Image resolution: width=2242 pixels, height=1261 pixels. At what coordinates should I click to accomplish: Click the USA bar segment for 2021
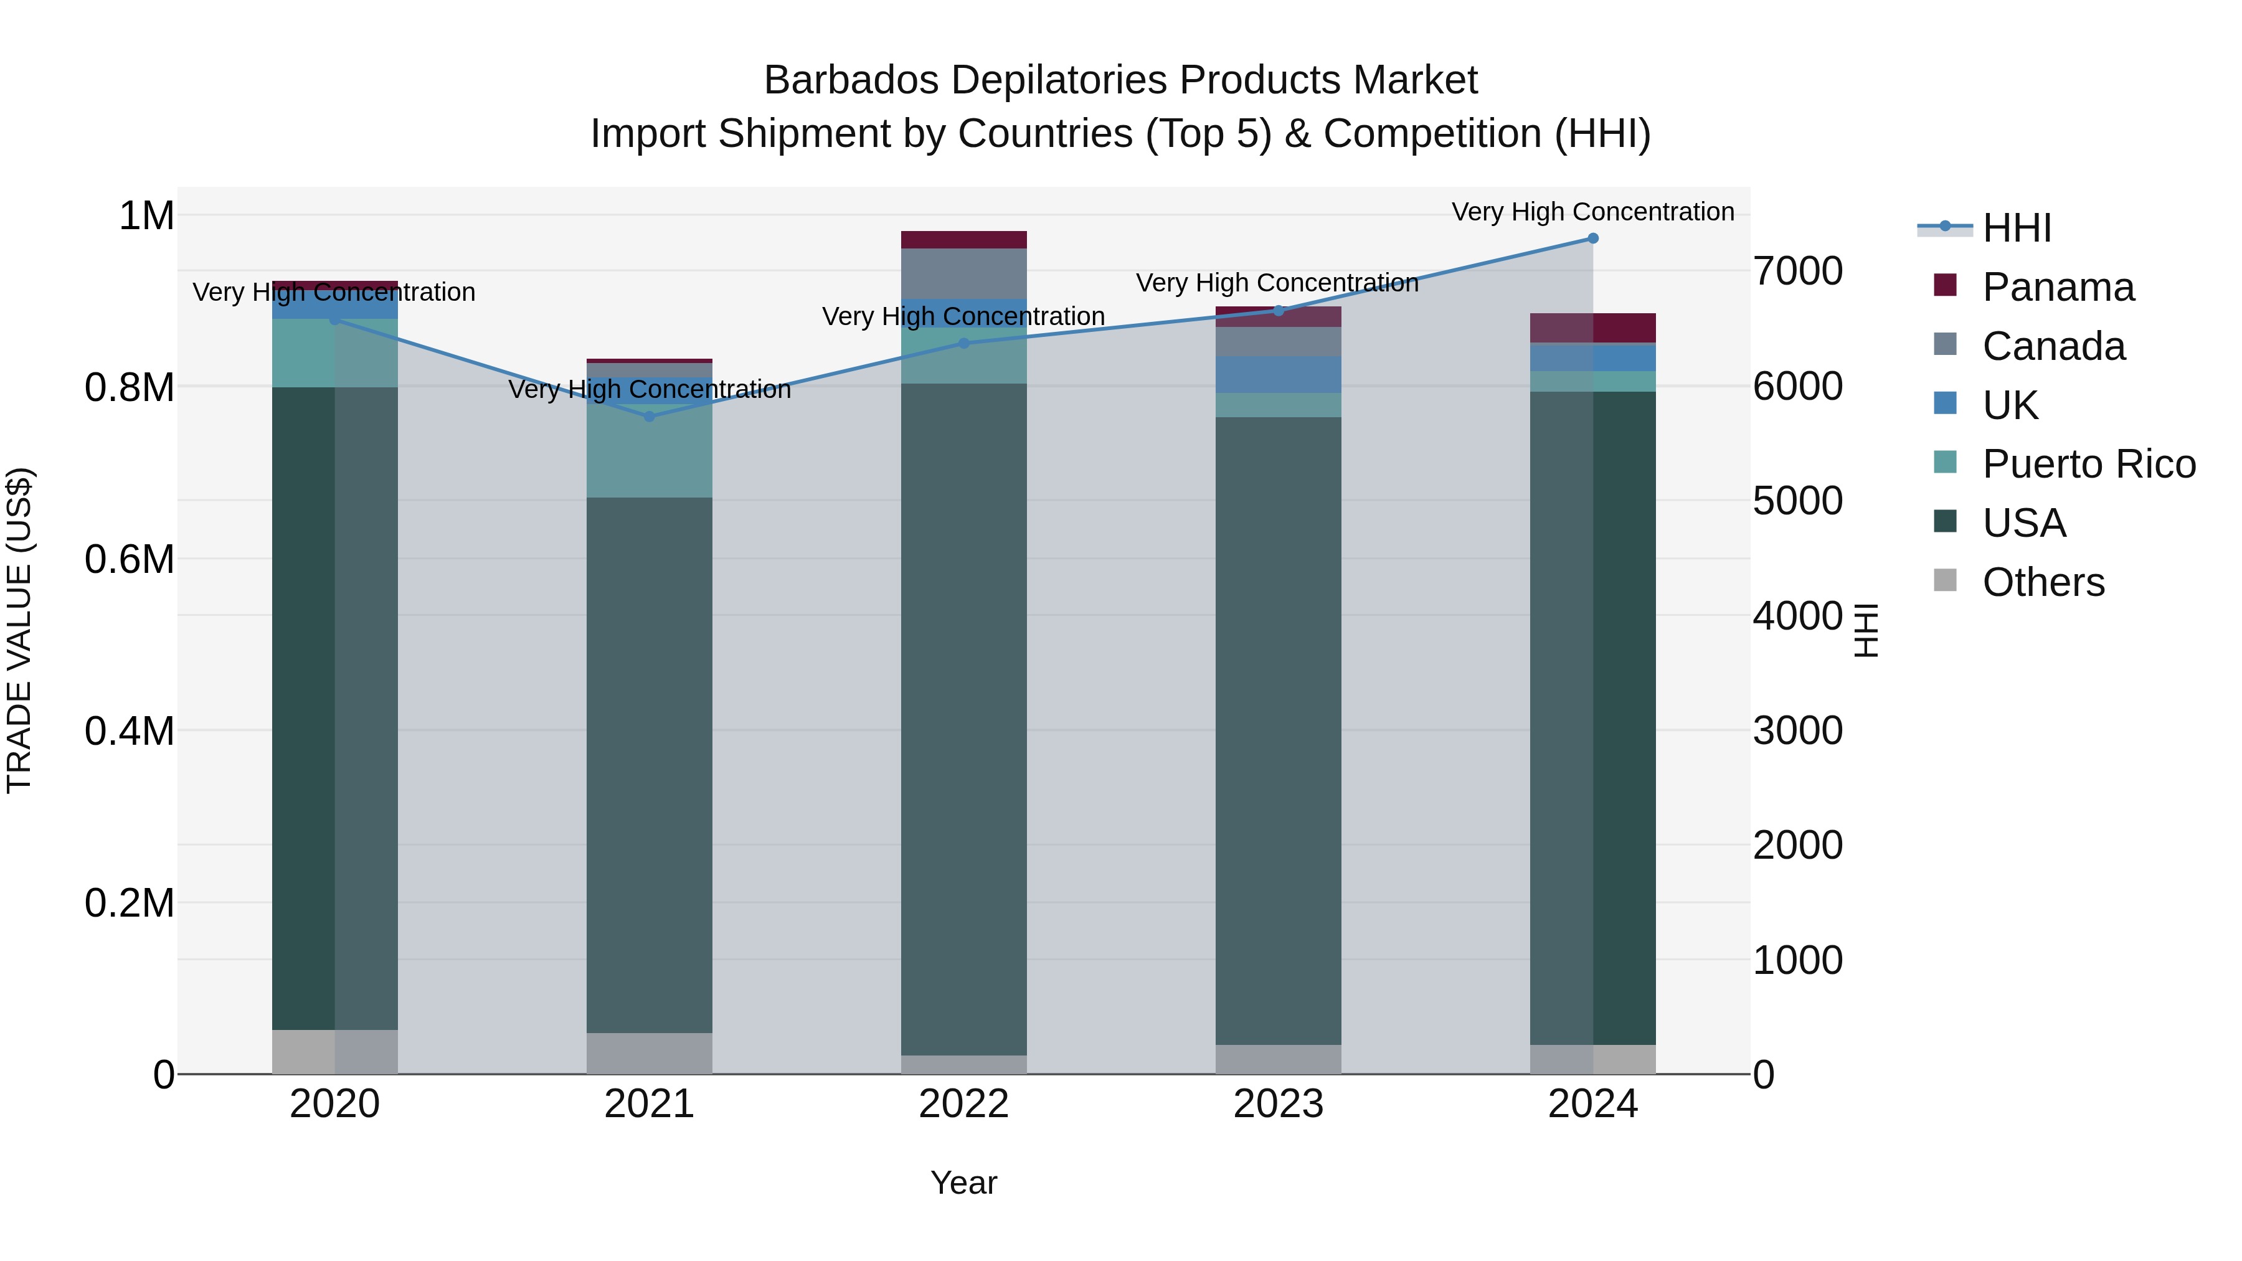tap(650, 766)
